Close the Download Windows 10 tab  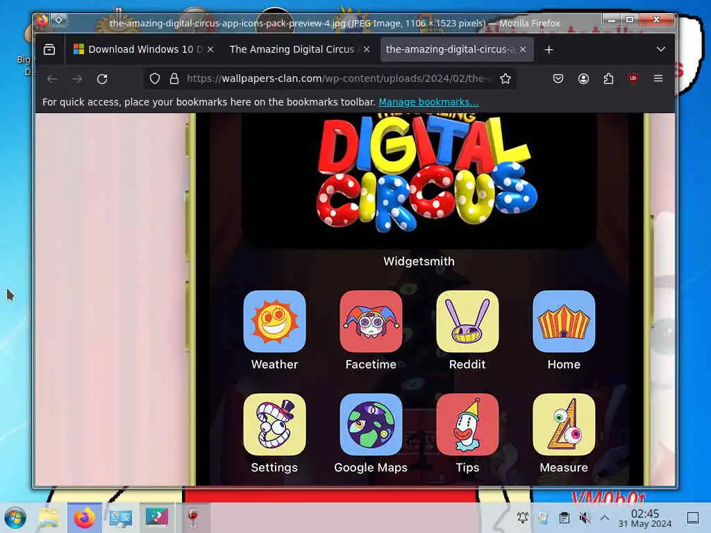click(210, 49)
